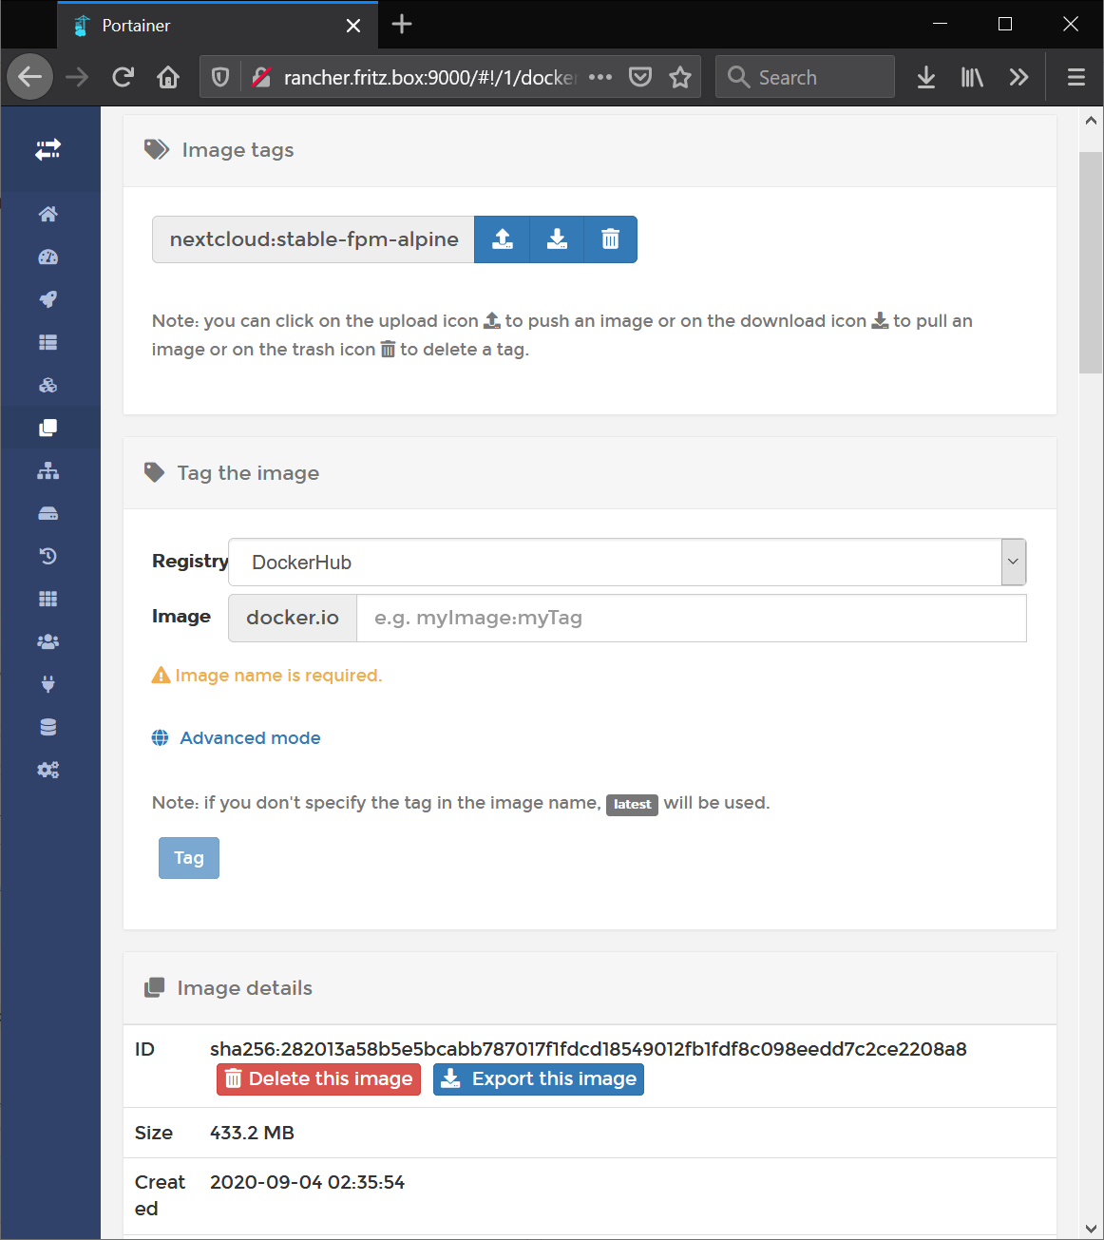Viewport: 1104px width, 1240px height.
Task: Click Export this image button
Action: pyautogui.click(x=539, y=1079)
